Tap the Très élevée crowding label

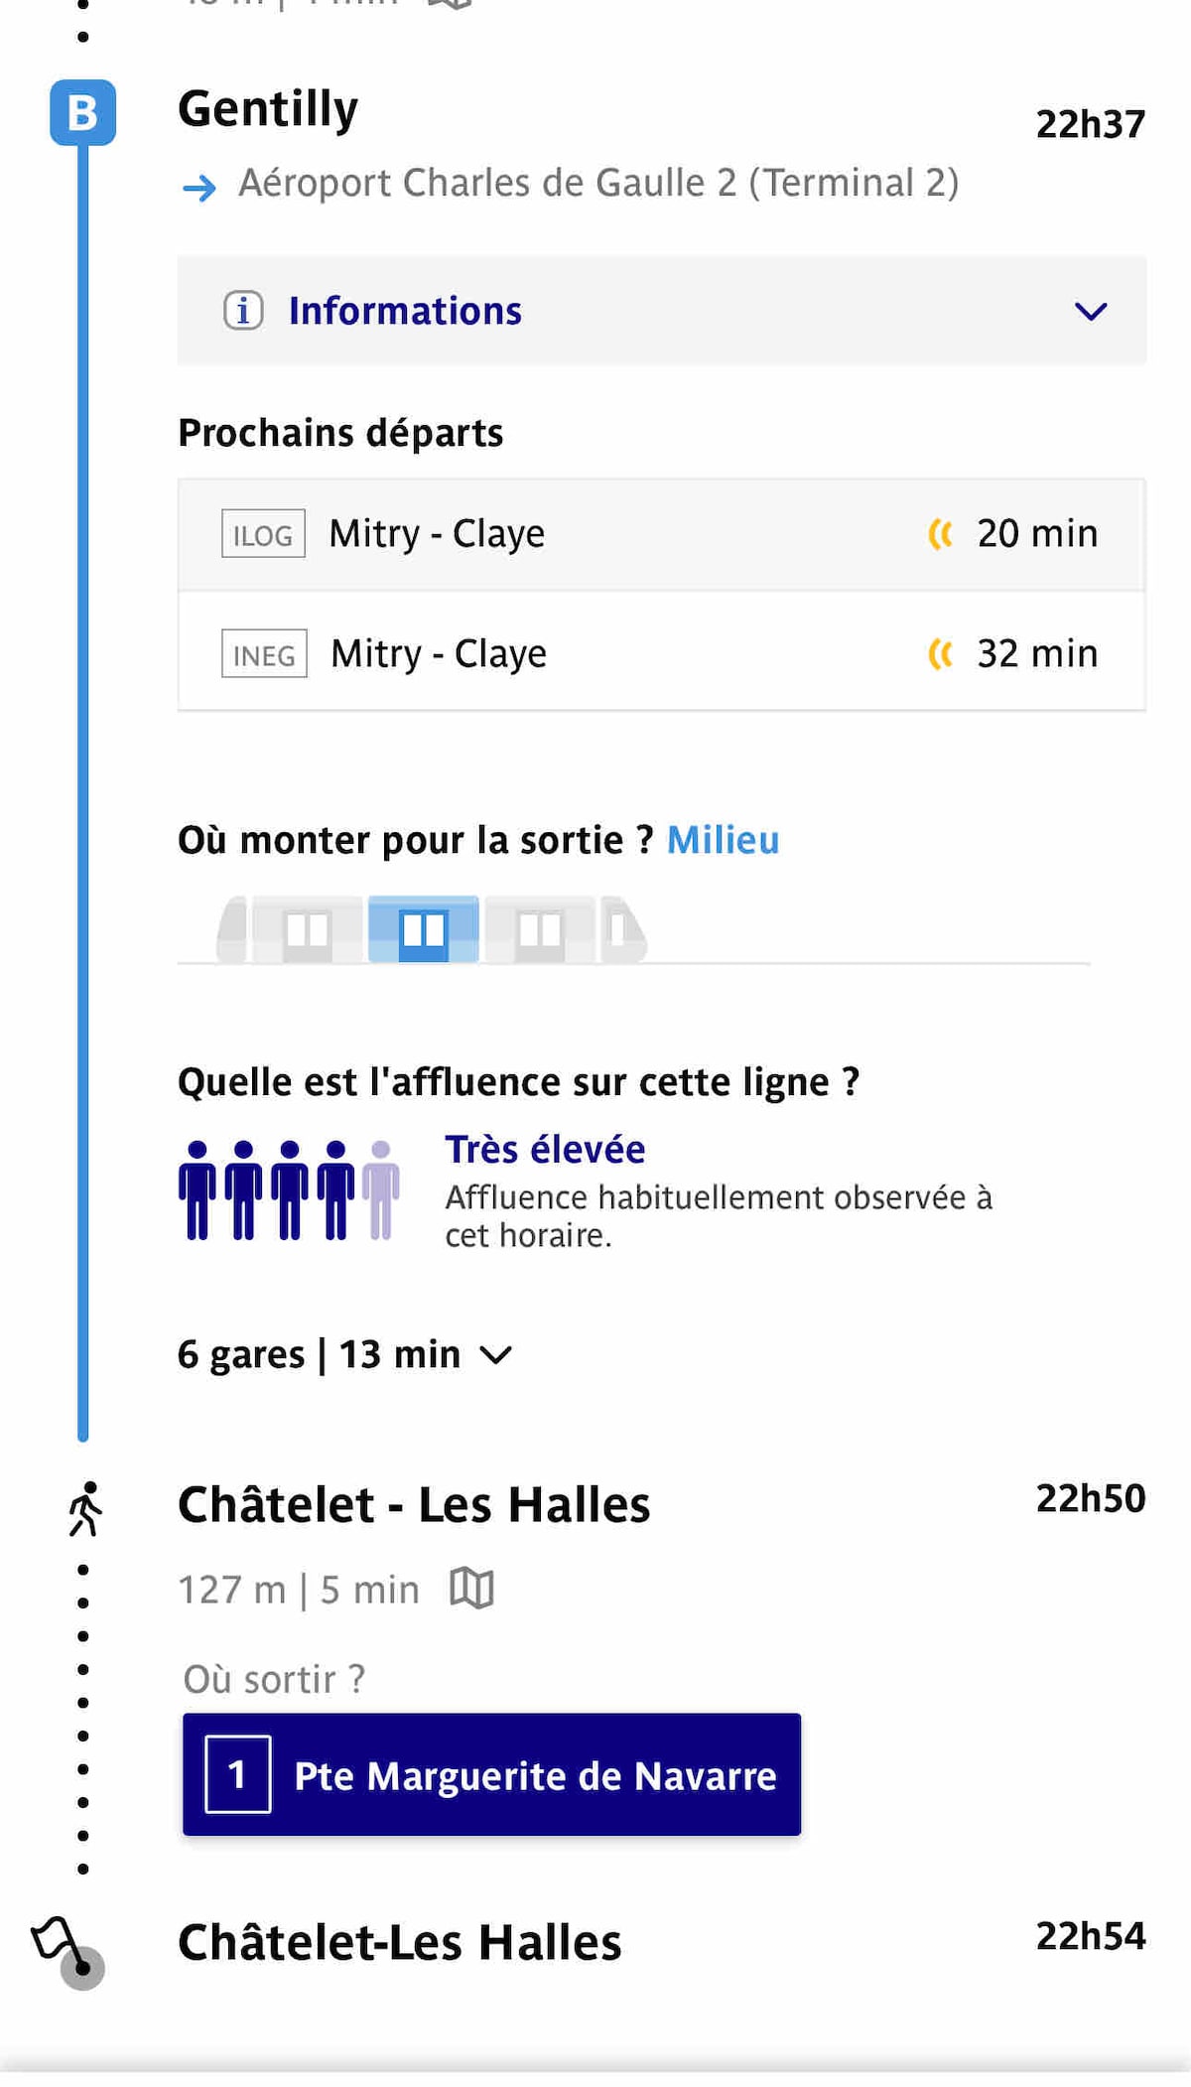click(x=545, y=1150)
